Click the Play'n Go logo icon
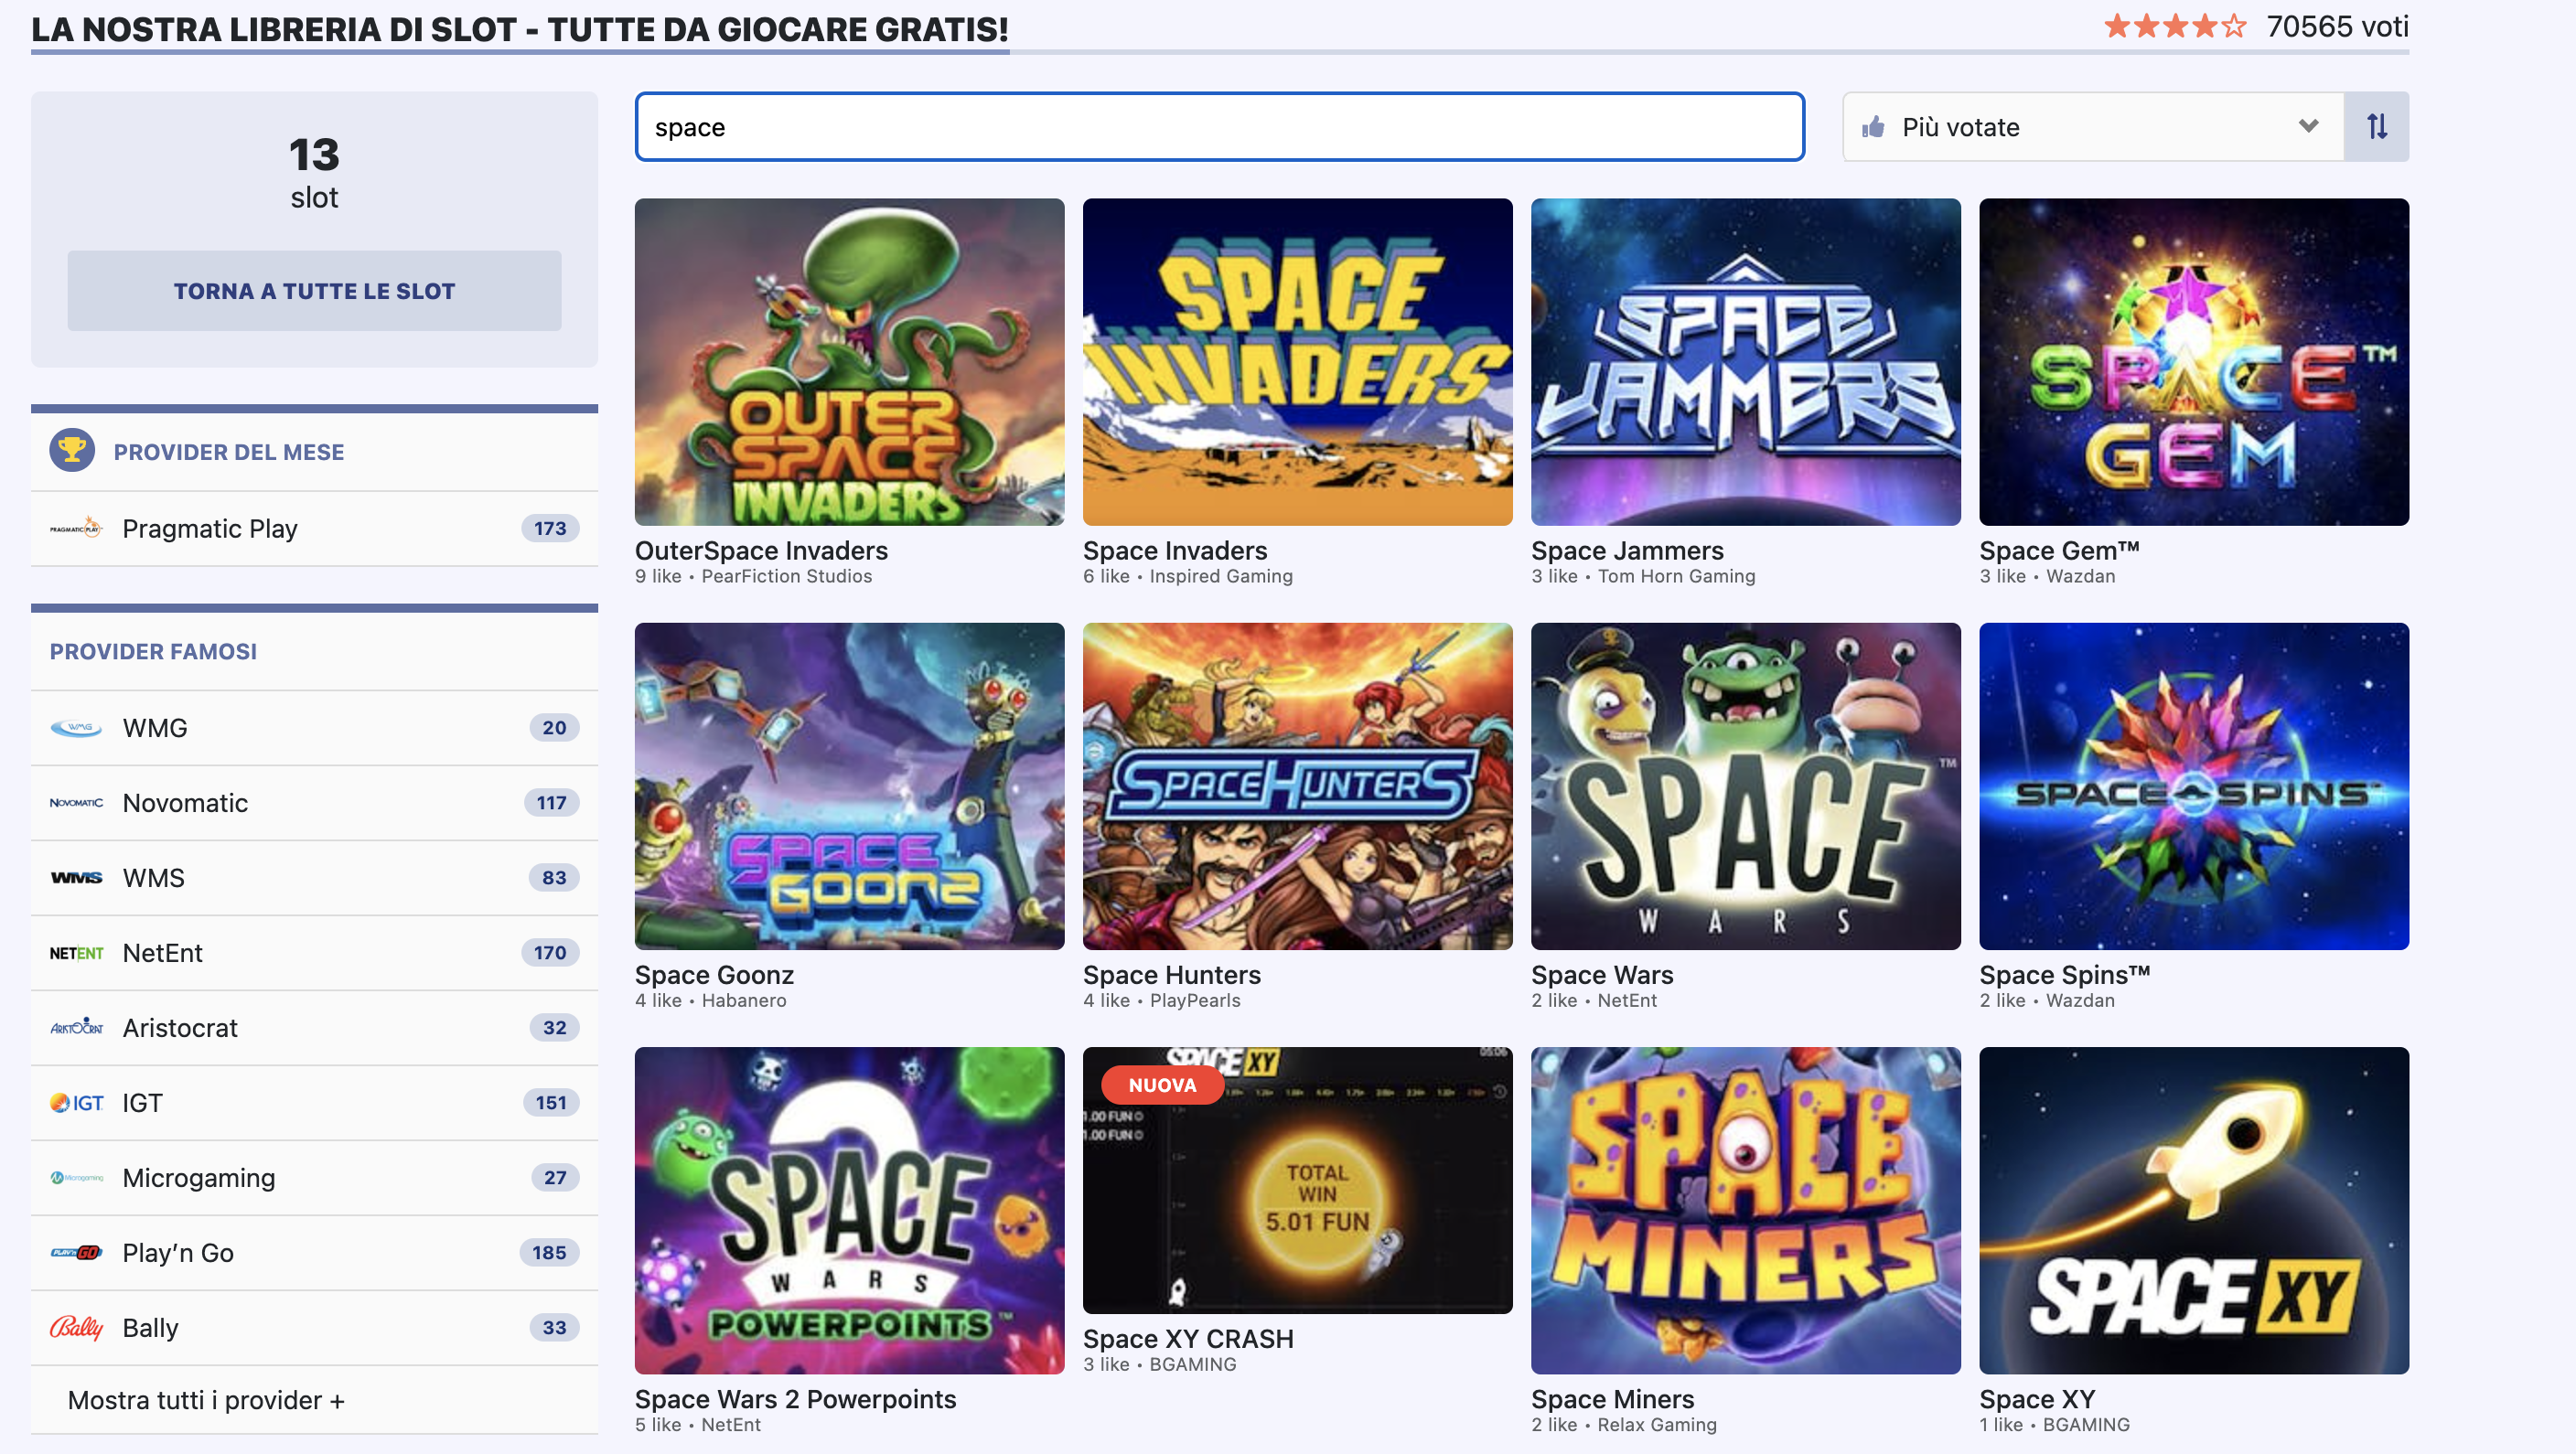Image resolution: width=2576 pixels, height=1454 pixels. click(76, 1252)
